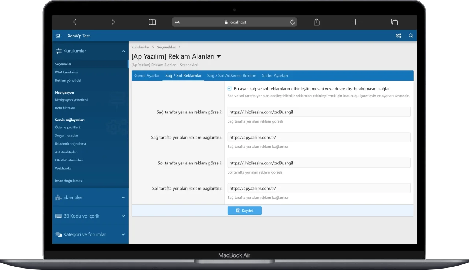Go forward with the browser forward arrow
469x270 pixels.
coord(113,22)
